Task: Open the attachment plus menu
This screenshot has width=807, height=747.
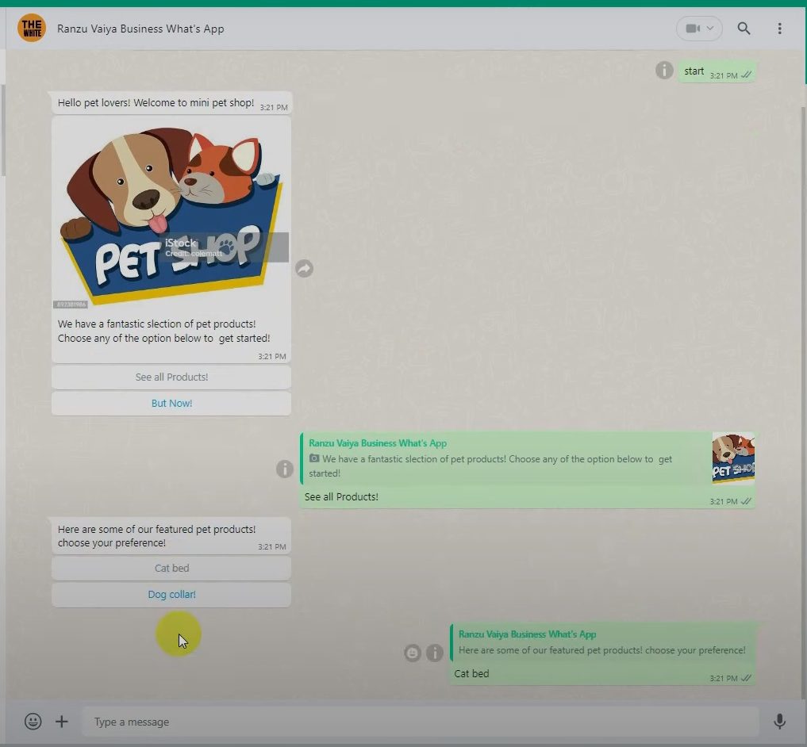Action: (x=62, y=722)
